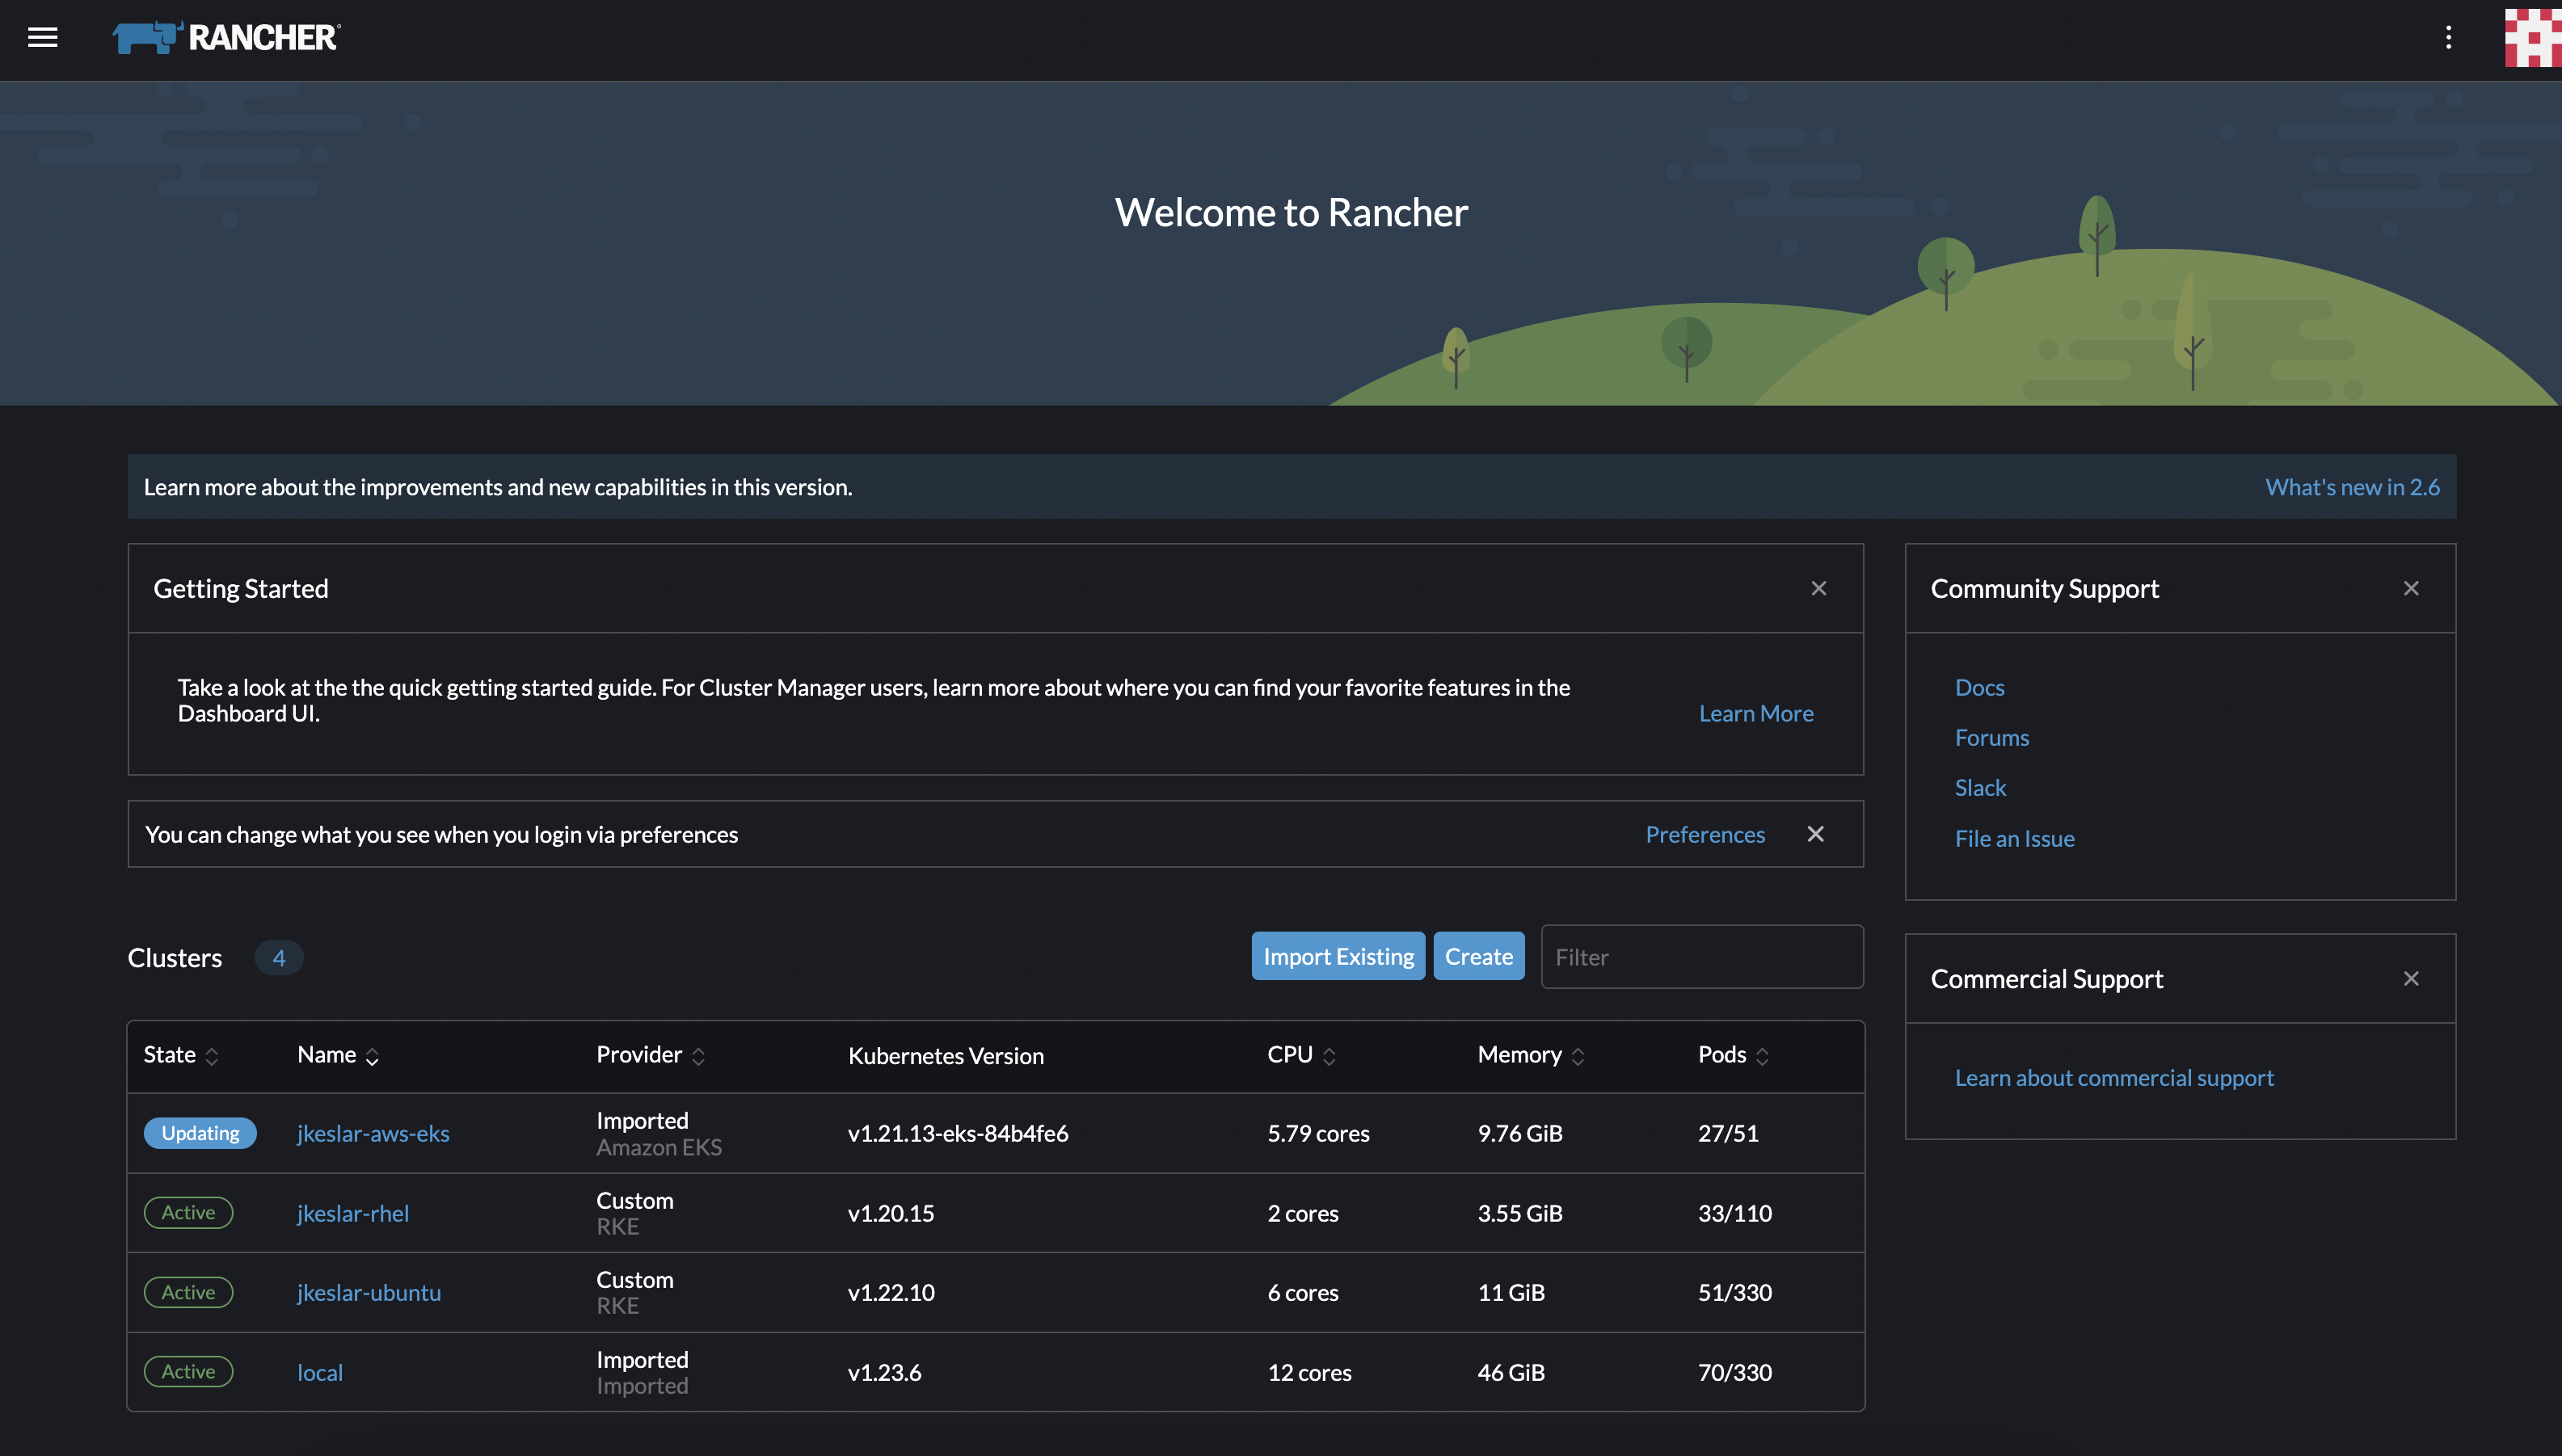Close the Commercial Support panel
2562x1456 pixels.
(2412, 978)
